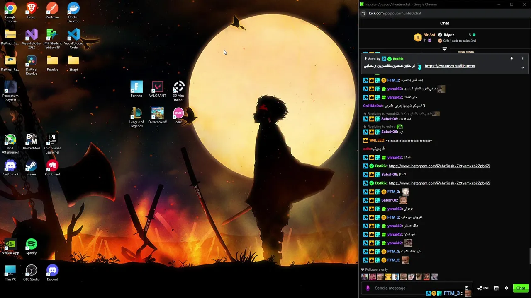The image size is (531, 298).
Task: Open NVIDIA App desktop icon
Action: 10,247
